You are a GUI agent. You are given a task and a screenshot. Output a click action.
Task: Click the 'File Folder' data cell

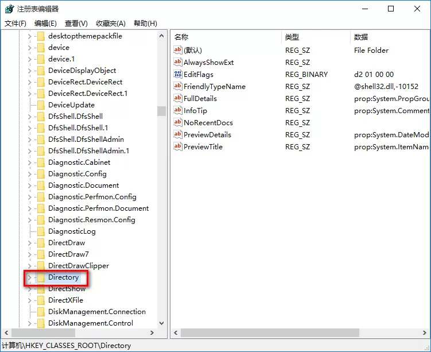(x=371, y=51)
